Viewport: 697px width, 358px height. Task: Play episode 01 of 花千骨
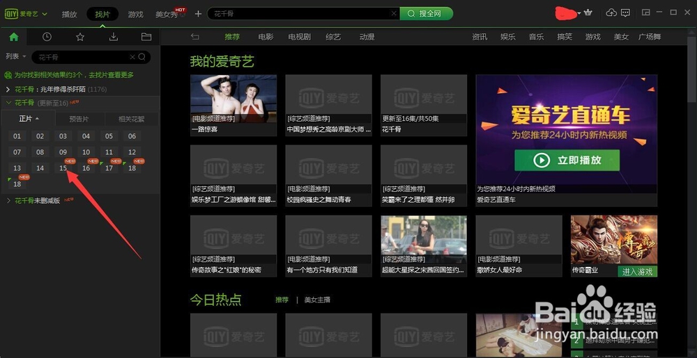coord(17,136)
